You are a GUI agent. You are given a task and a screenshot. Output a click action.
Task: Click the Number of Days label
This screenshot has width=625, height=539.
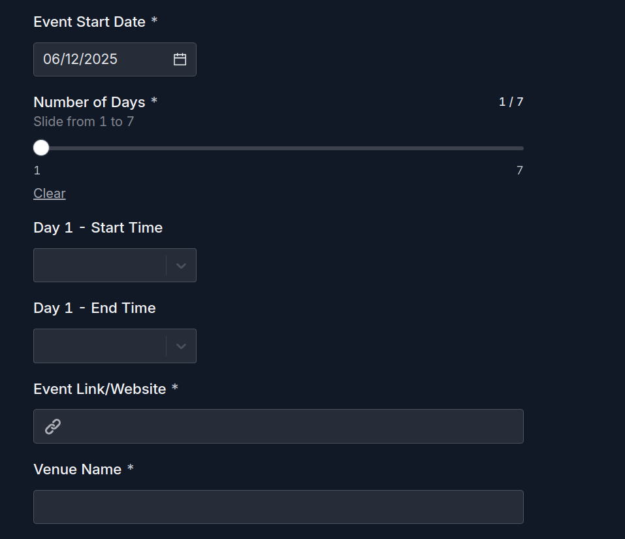coord(89,102)
